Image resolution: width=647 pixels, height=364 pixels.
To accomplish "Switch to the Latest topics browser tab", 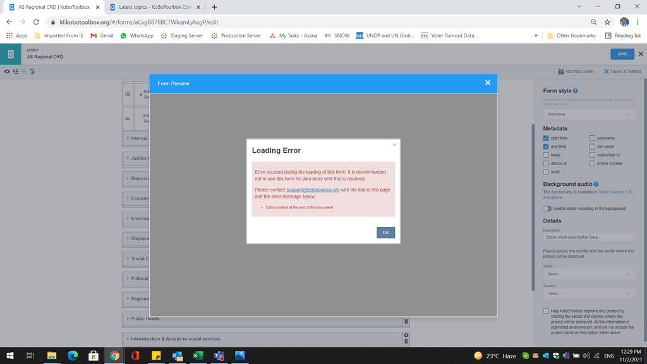I will [x=154, y=6].
